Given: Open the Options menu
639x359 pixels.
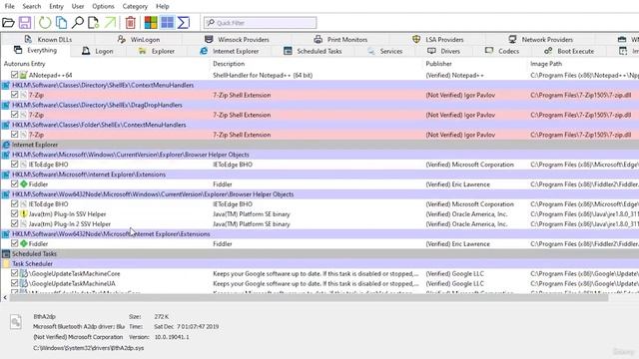Looking at the screenshot, I should click(x=103, y=6).
